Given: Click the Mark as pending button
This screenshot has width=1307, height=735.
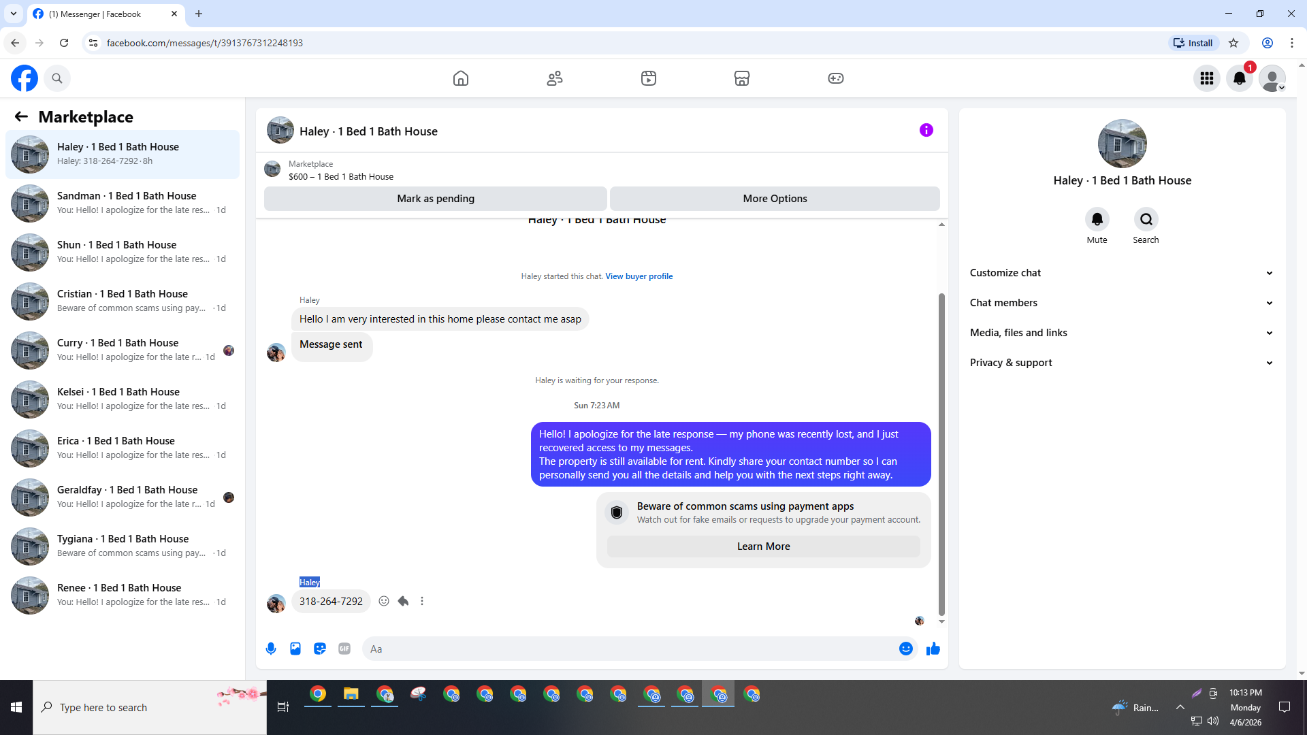Looking at the screenshot, I should pyautogui.click(x=436, y=199).
